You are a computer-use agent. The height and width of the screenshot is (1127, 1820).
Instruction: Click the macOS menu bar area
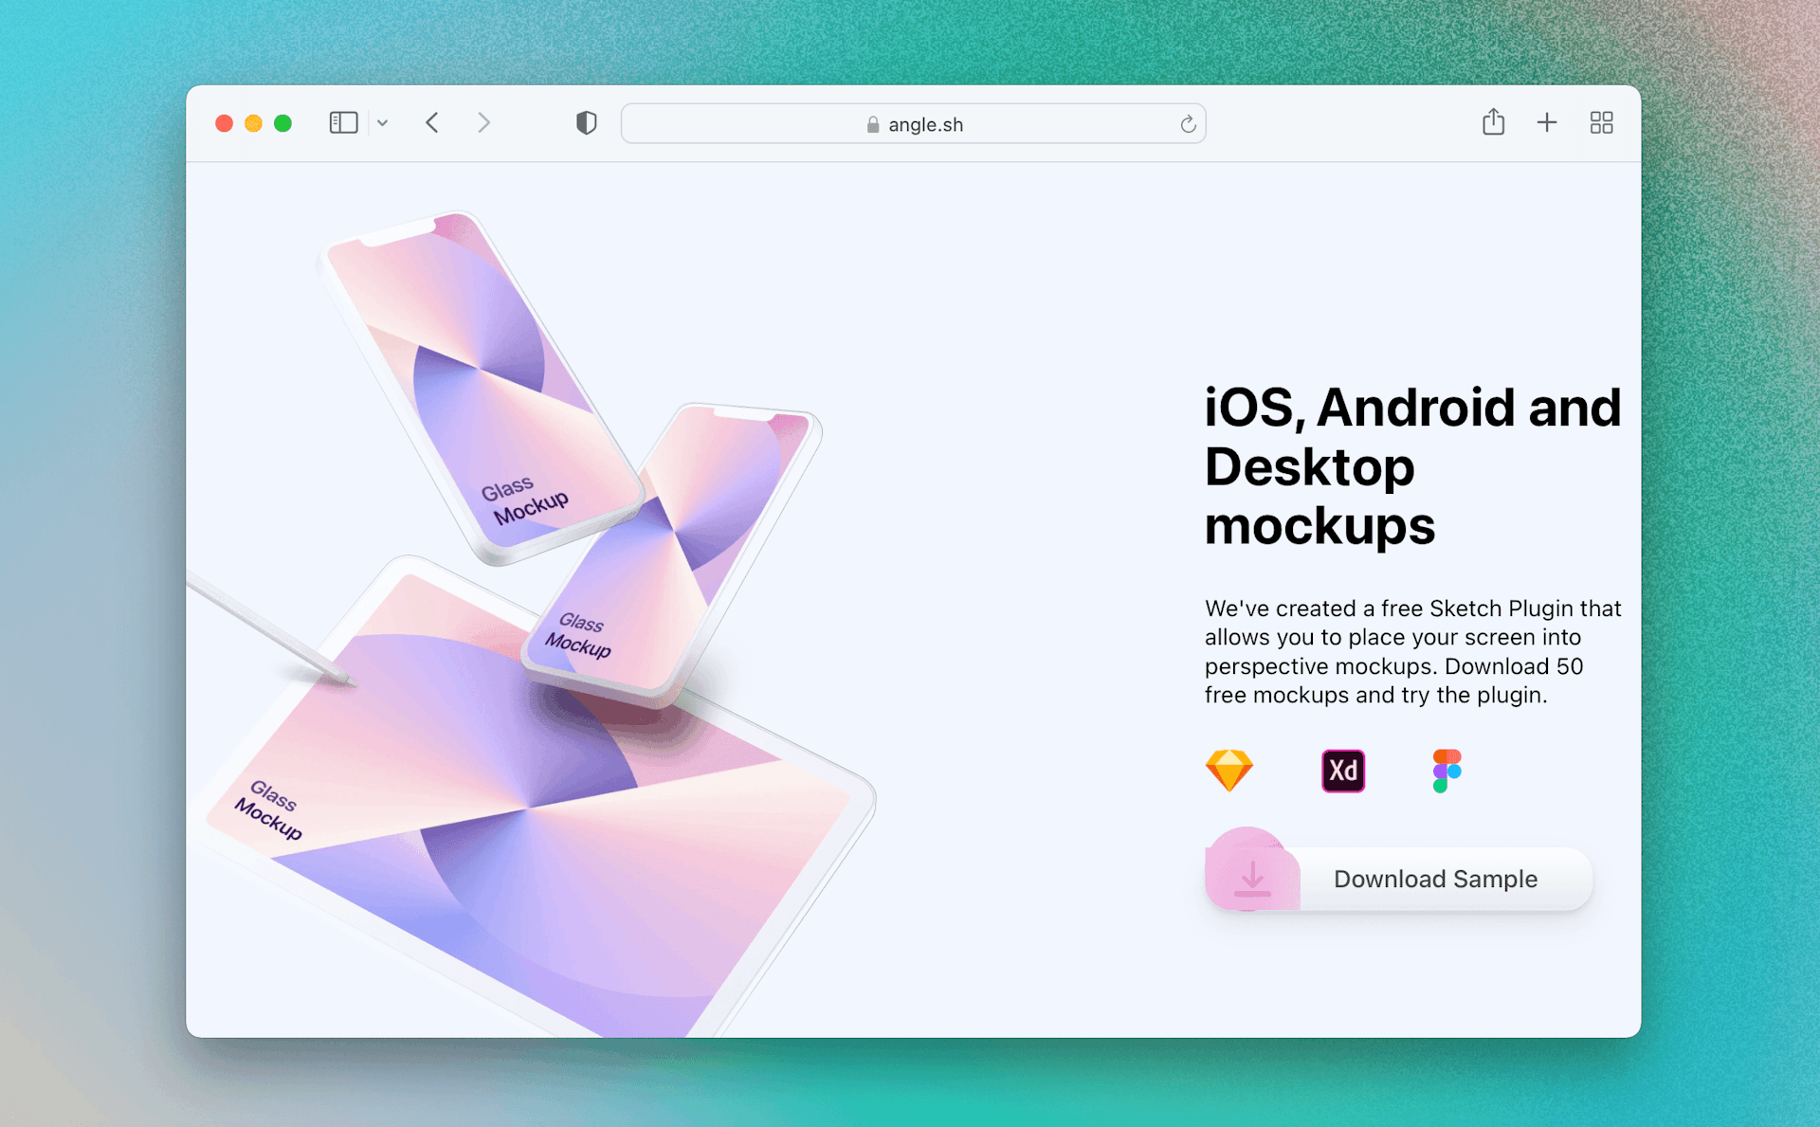coord(910,123)
